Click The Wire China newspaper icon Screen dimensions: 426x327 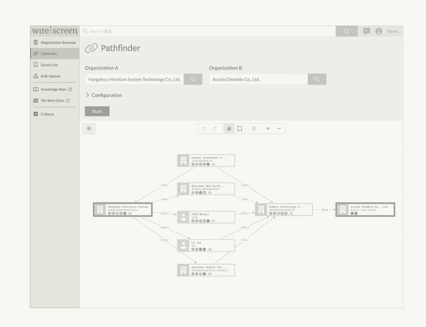point(36,101)
